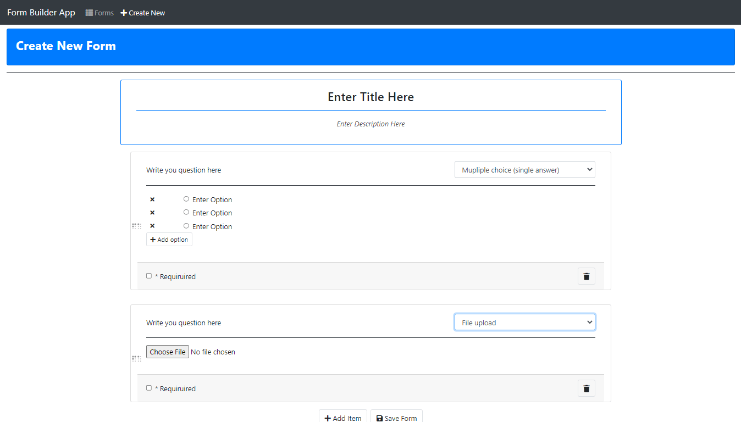Viewport: 741px width, 422px height.
Task: Click the Choose File button
Action: (167, 351)
